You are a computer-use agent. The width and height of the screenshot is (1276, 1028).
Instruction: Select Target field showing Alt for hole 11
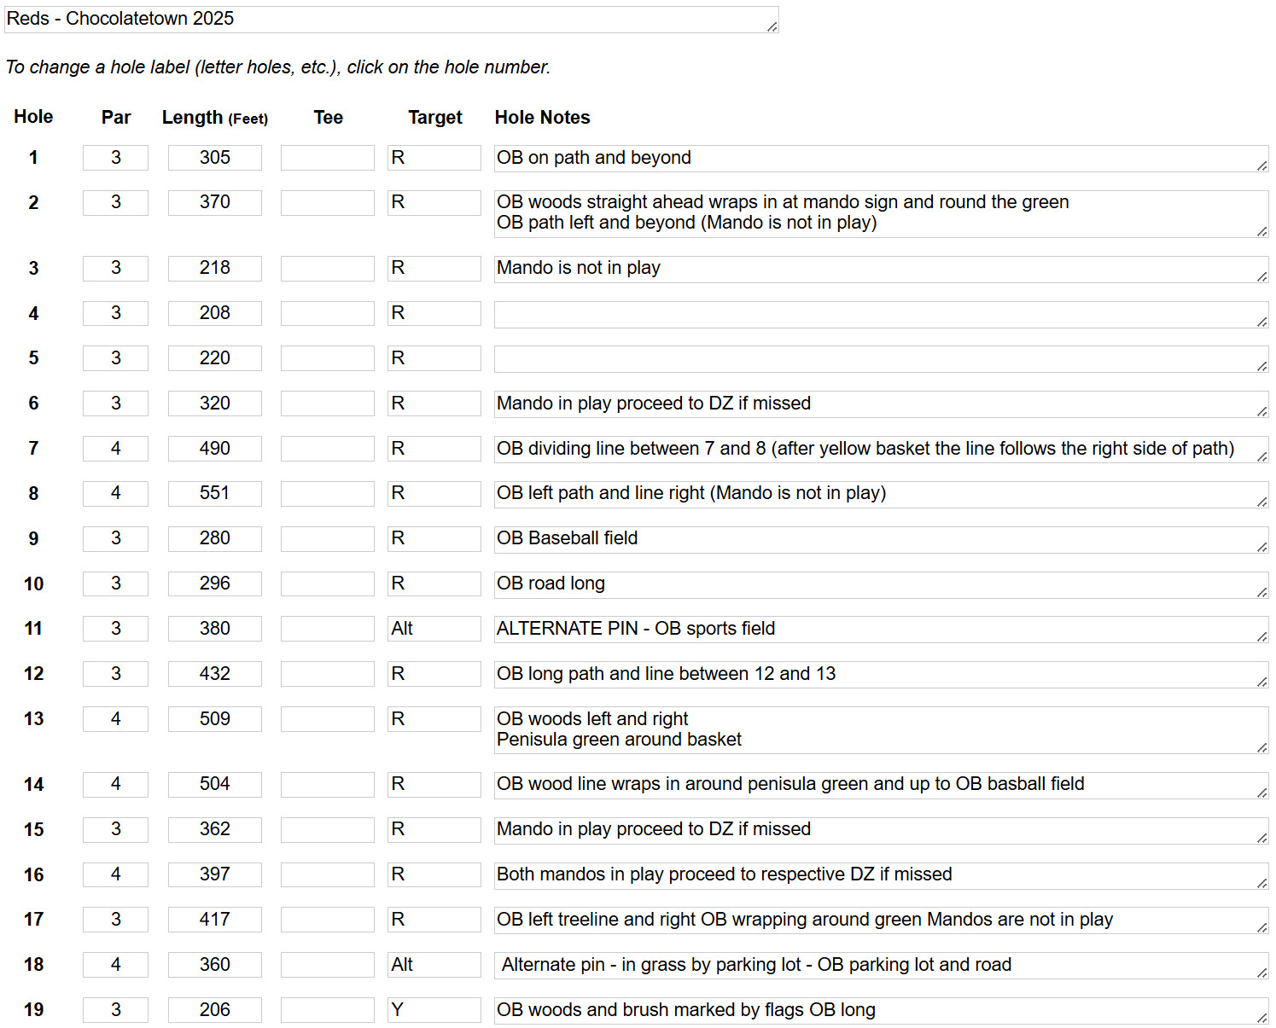click(x=434, y=629)
